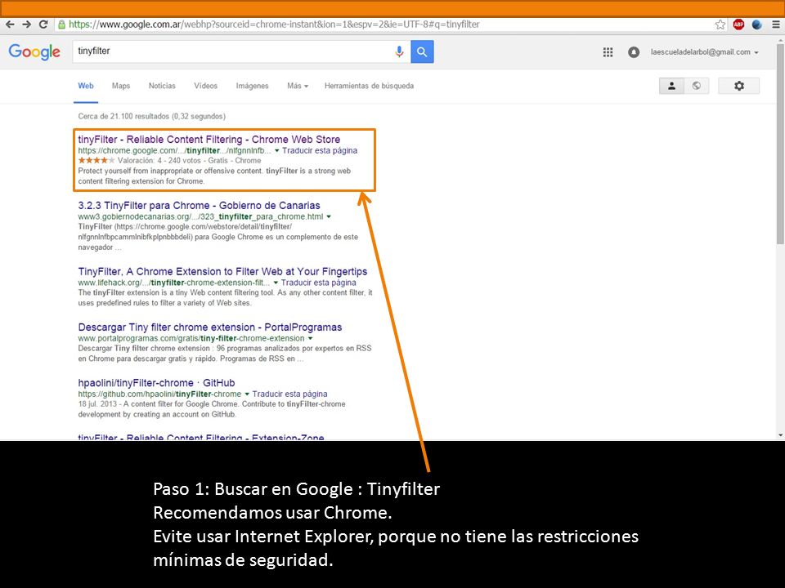Screen dimensions: 785x588
Task: Open the Google apps grid
Action: (608, 52)
